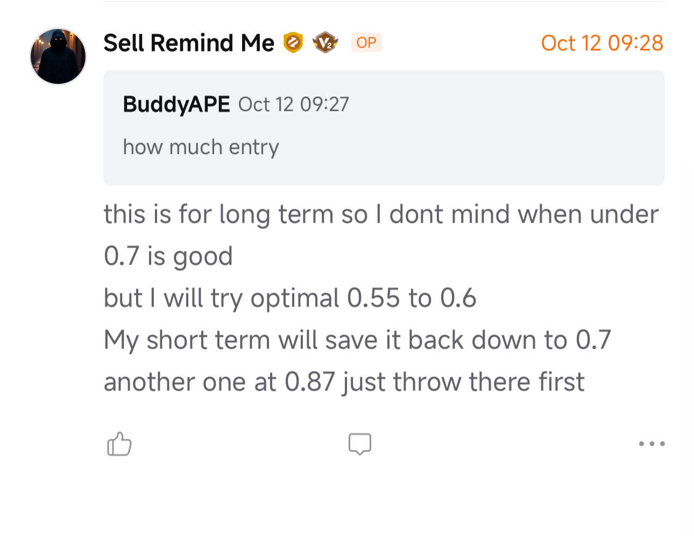Open reply via speech bubble icon
Screen dimensions: 694x536
coord(359,444)
